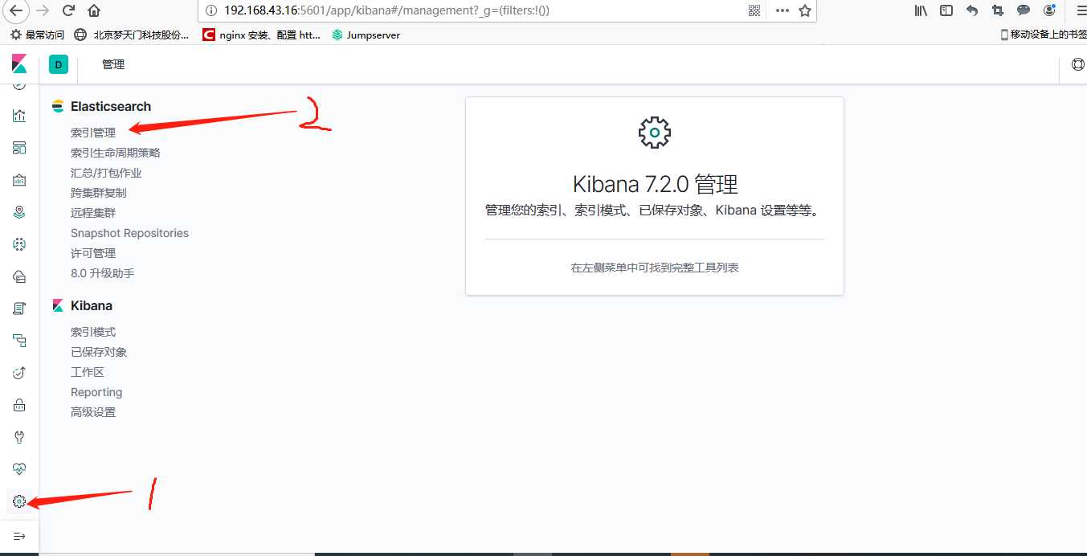Open 已保存对象 under the Kibana section
This screenshot has height=556, width=1087.
(x=99, y=352)
